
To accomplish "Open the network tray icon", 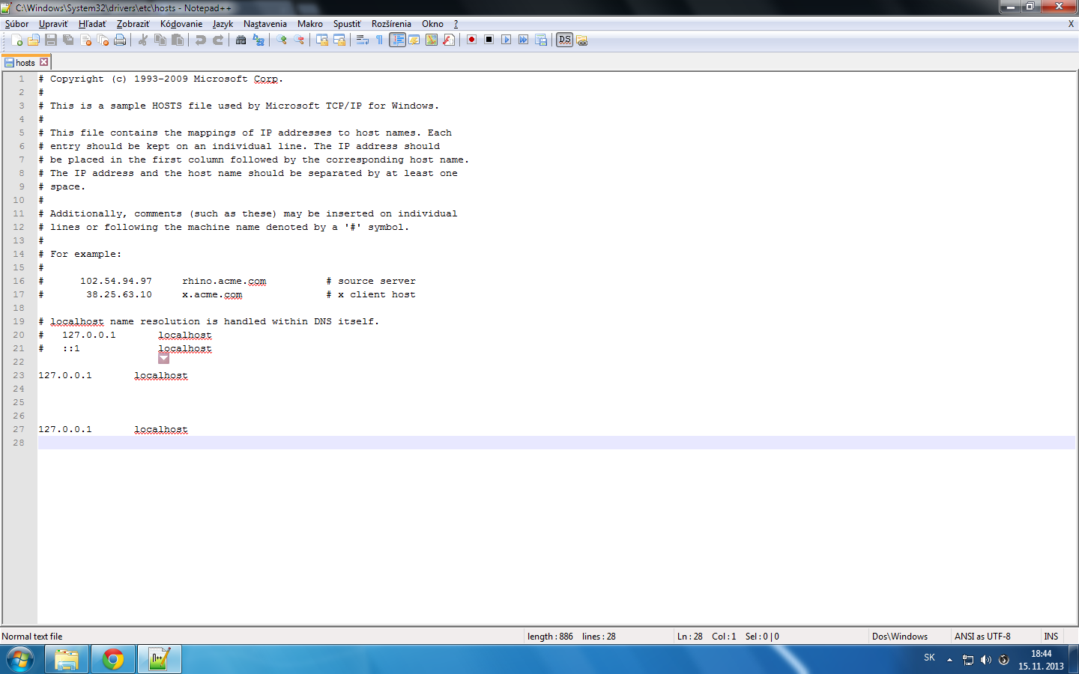I will (968, 660).
